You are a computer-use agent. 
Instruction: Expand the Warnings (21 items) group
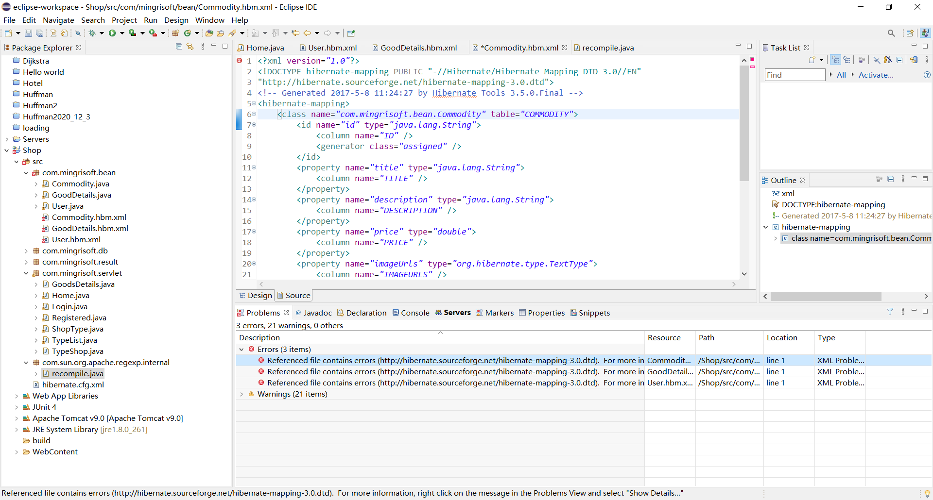pyautogui.click(x=241, y=394)
